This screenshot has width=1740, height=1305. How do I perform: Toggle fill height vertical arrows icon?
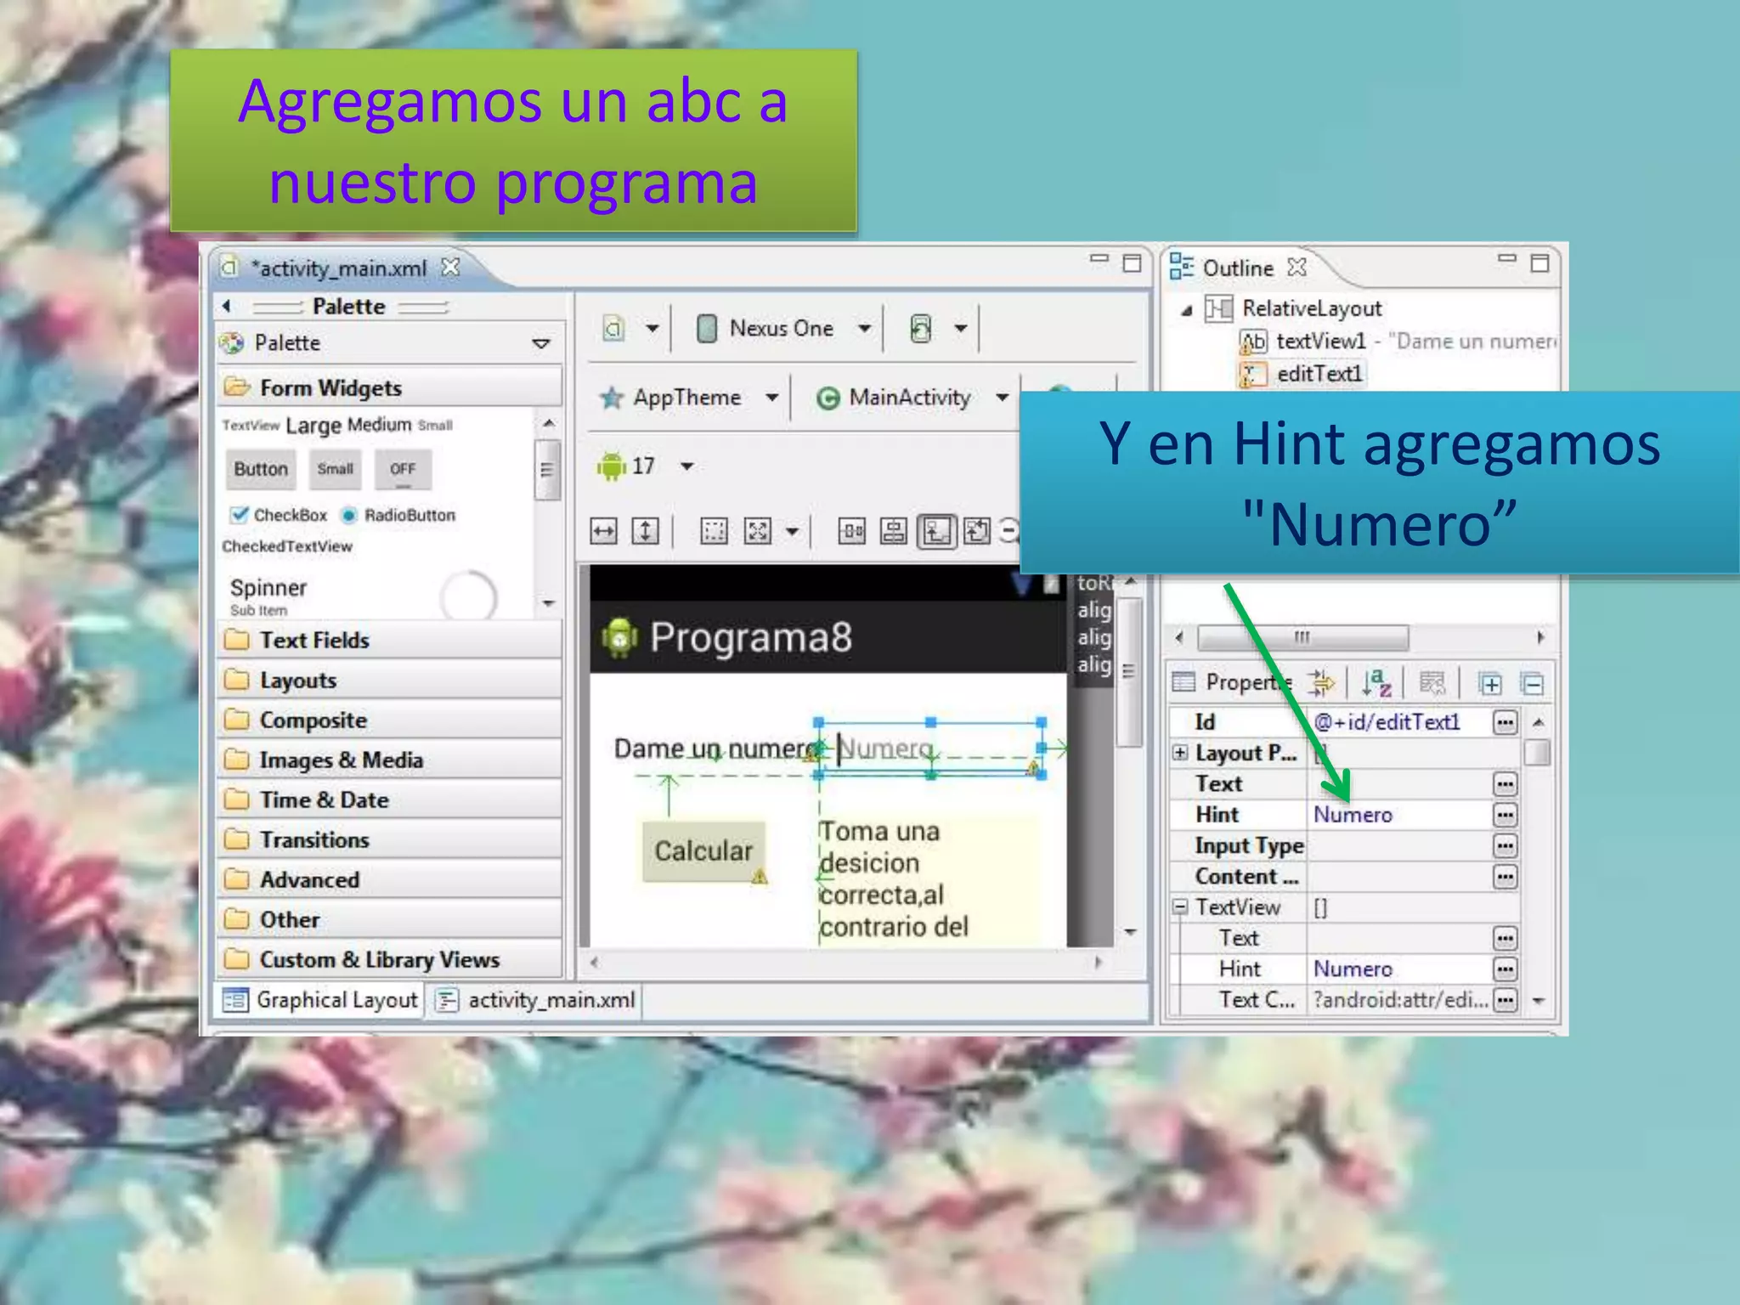point(646,532)
